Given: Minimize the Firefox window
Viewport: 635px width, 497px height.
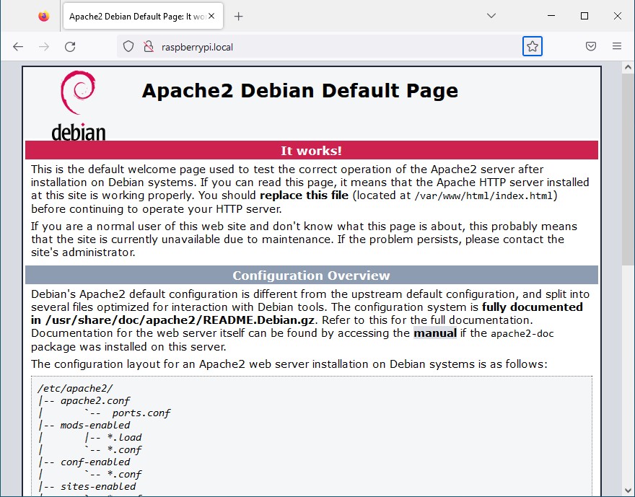Looking at the screenshot, I should (551, 16).
